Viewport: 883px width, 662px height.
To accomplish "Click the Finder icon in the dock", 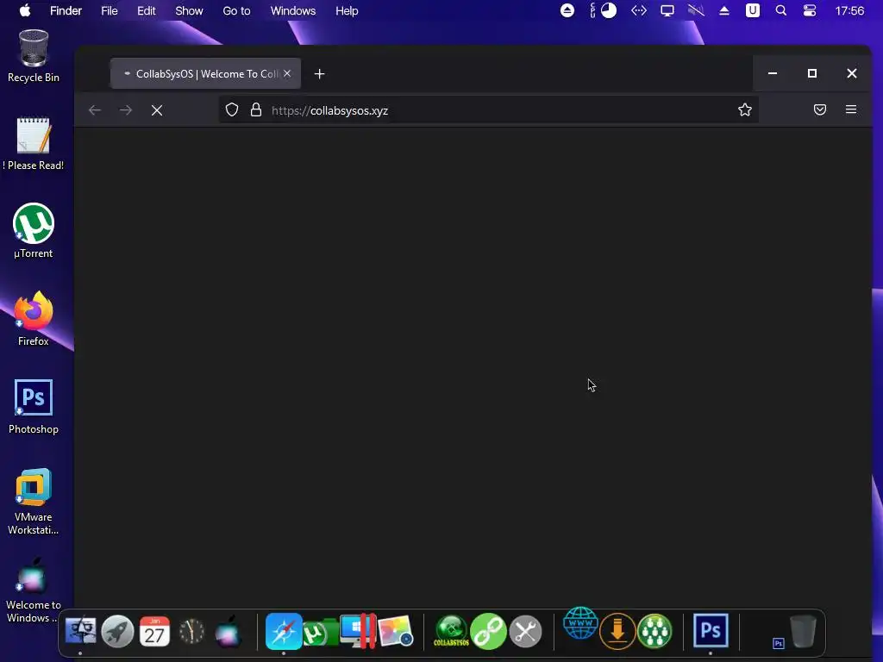I will click(x=80, y=631).
